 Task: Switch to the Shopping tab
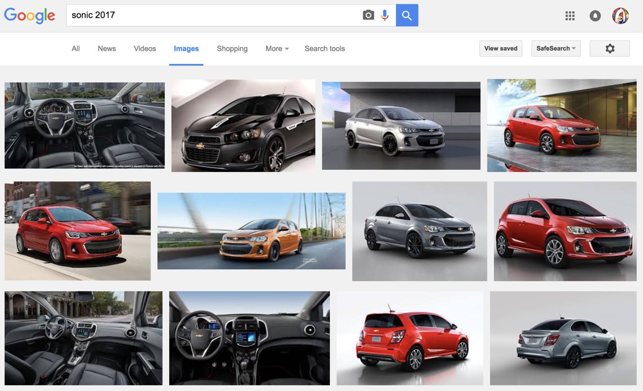coord(232,48)
